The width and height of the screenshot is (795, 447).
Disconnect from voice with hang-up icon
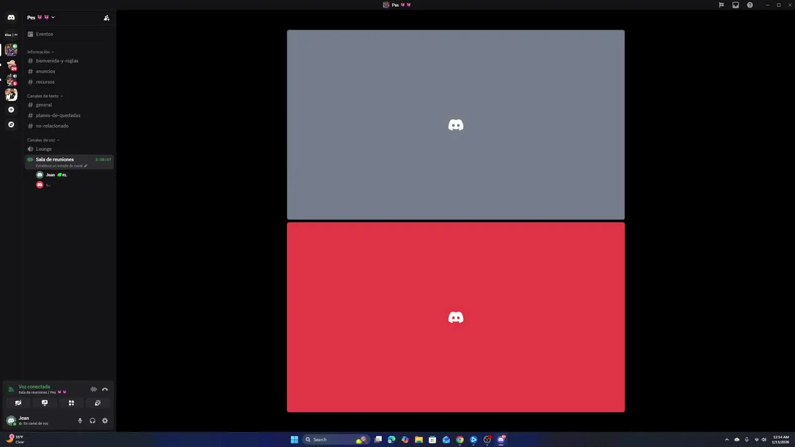[105, 389]
